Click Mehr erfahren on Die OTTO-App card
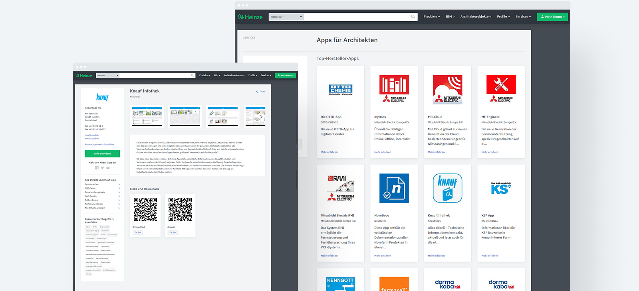The image size is (639, 291). coord(329,152)
